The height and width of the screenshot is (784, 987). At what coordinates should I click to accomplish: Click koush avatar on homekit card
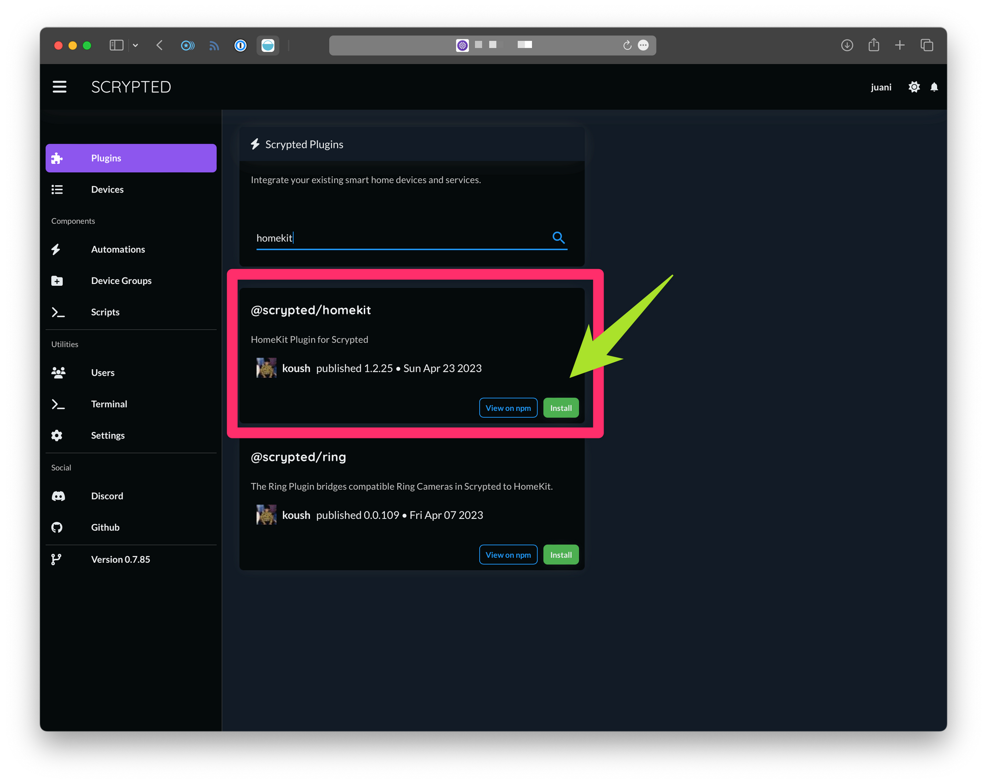pos(266,368)
